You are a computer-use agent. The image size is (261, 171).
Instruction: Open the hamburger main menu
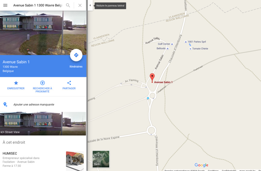[x=5, y=5]
